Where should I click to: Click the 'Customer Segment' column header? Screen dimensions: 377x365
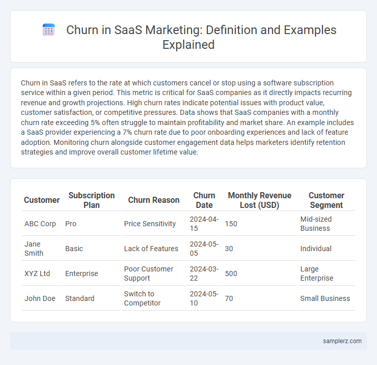tap(326, 200)
